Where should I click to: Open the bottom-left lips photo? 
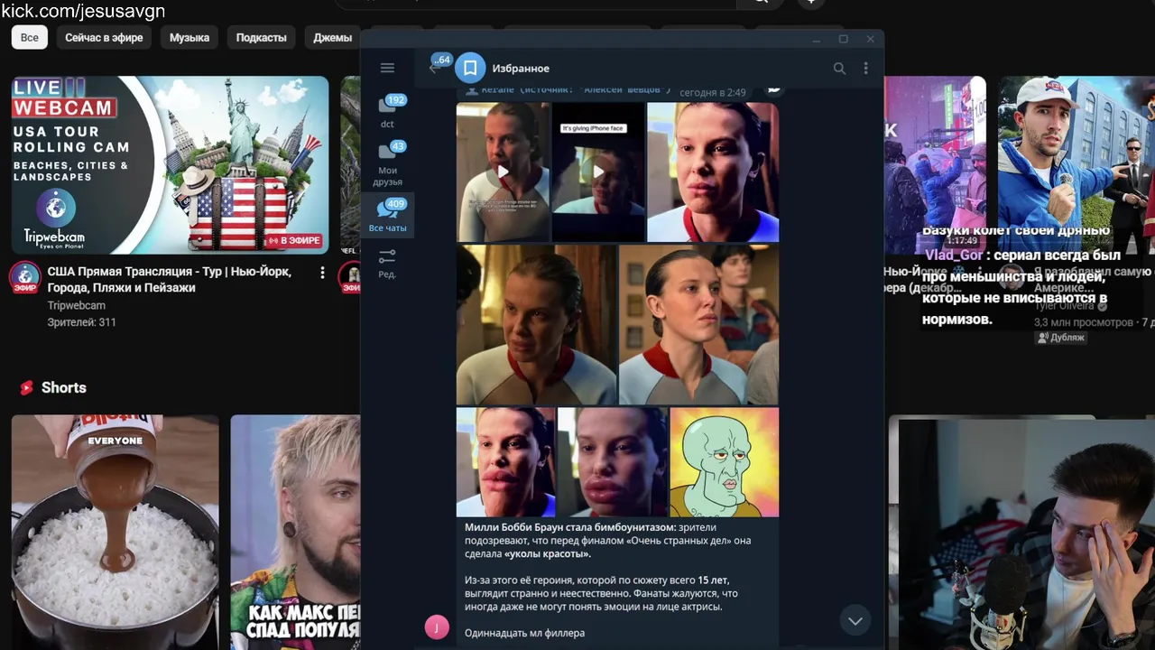point(505,462)
